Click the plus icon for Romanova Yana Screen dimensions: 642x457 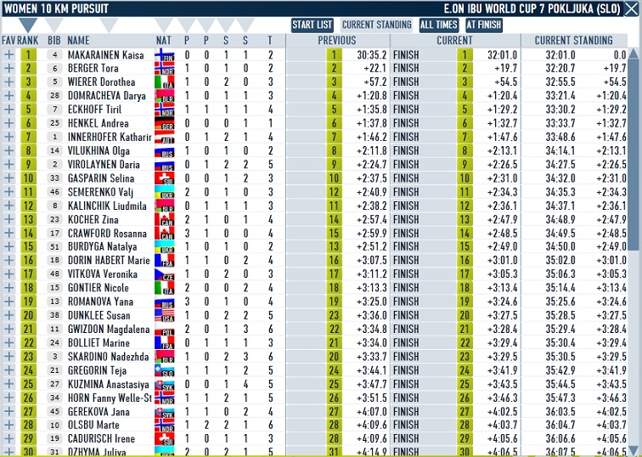8,302
